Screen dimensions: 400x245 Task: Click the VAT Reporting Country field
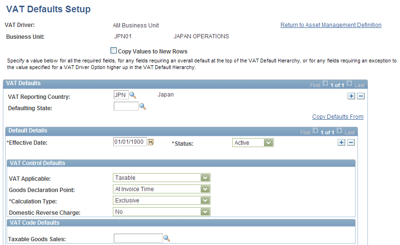point(121,95)
